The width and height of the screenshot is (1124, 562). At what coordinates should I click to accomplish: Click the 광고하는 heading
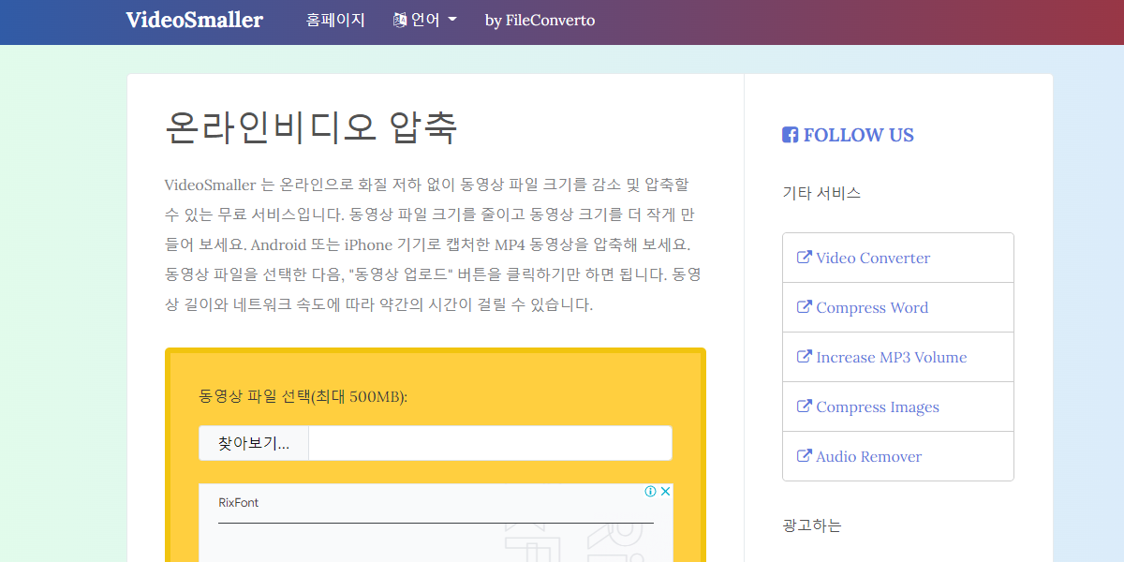(x=812, y=525)
